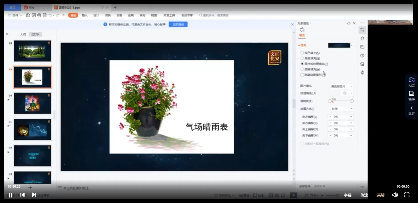This screenshot has height=203, width=418.
Task: Switch to the 大纲 outline view
Action: click(x=23, y=34)
